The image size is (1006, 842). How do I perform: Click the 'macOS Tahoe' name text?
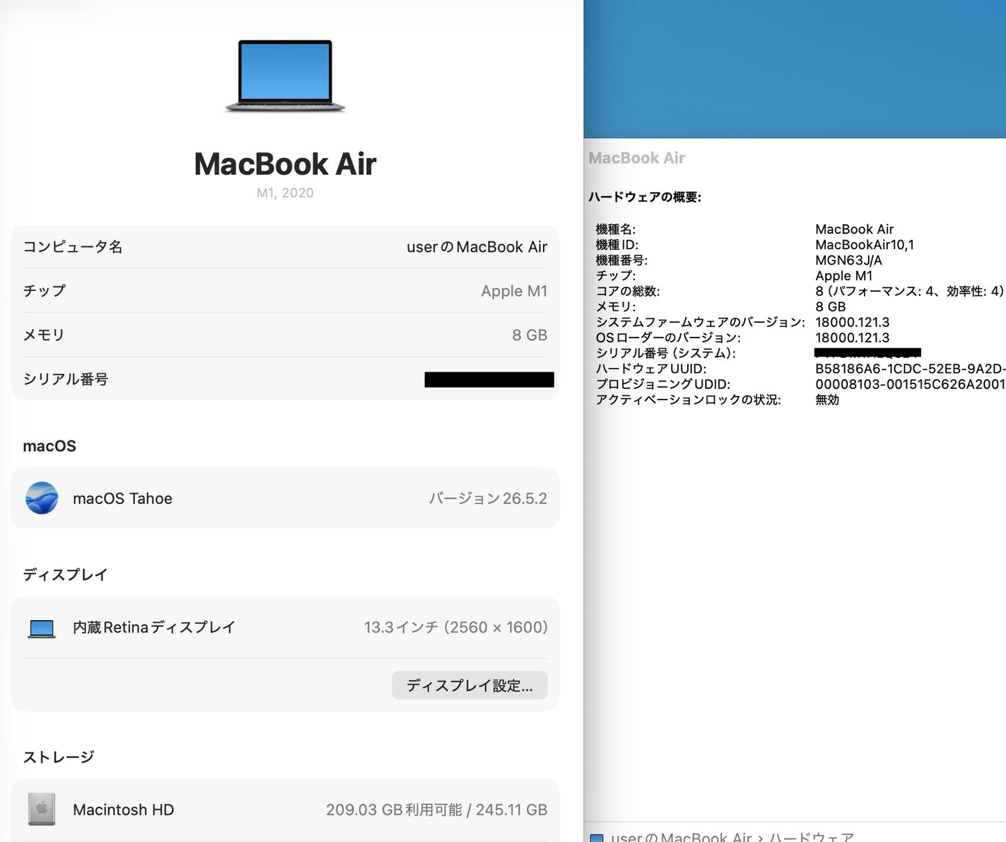tap(123, 498)
